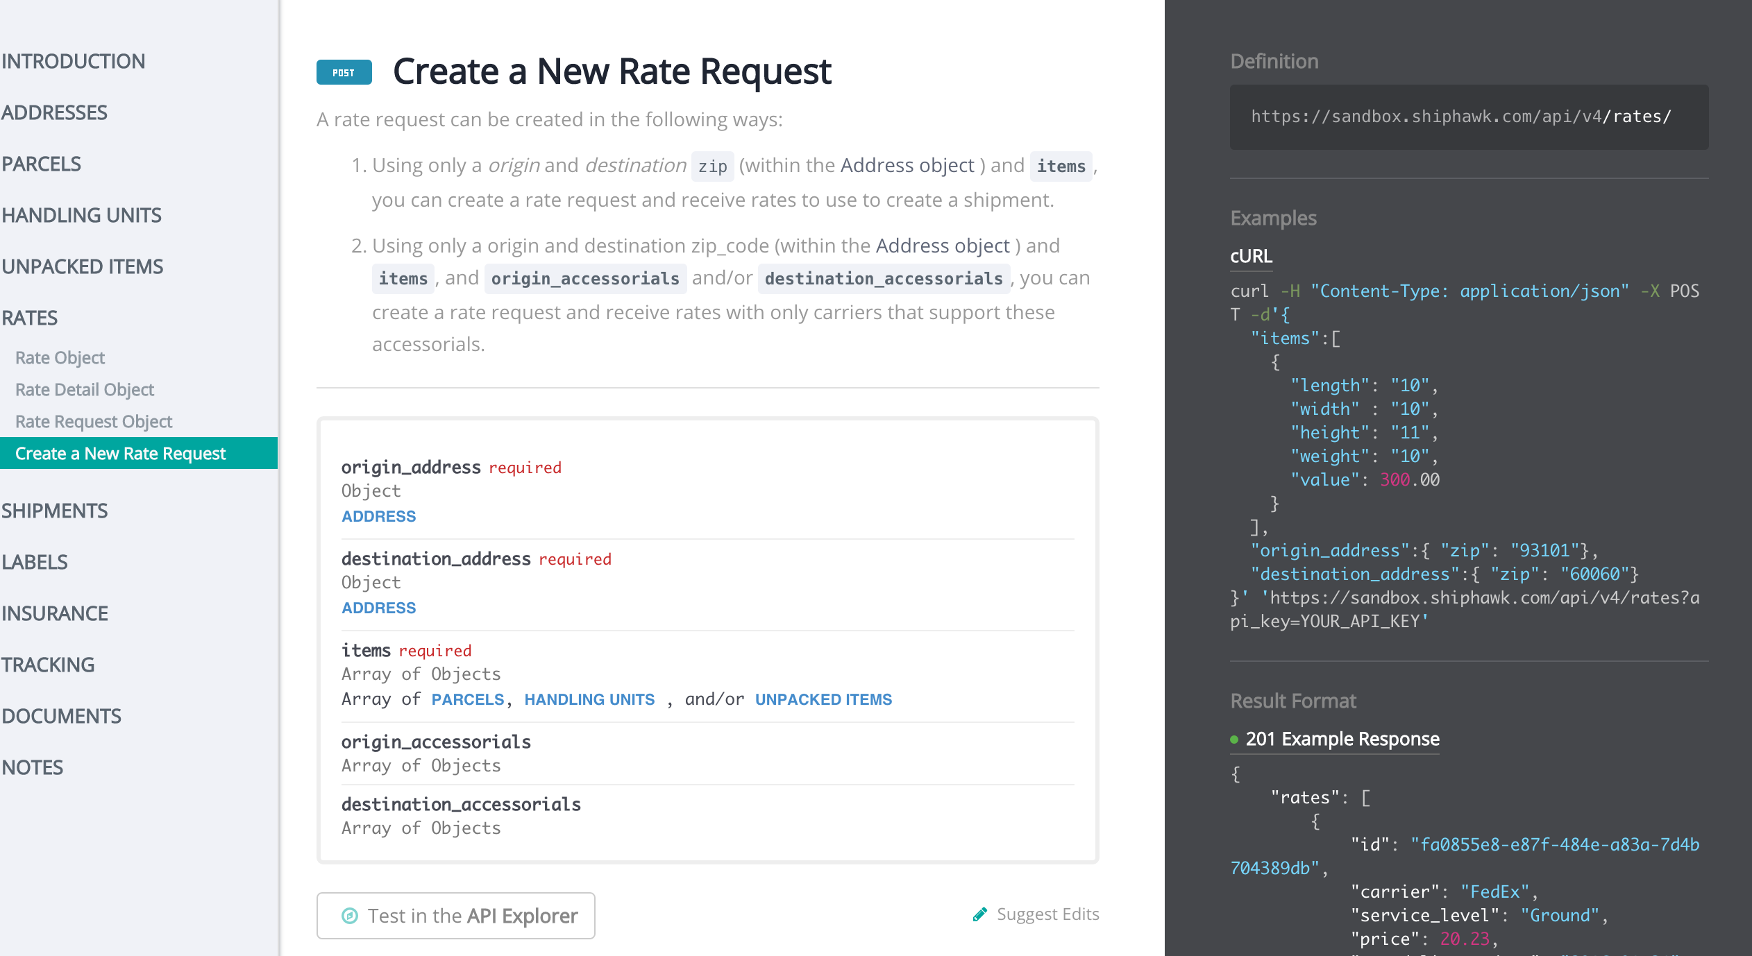Select the 201 Example Response tab
This screenshot has width=1752, height=956.
(x=1341, y=739)
